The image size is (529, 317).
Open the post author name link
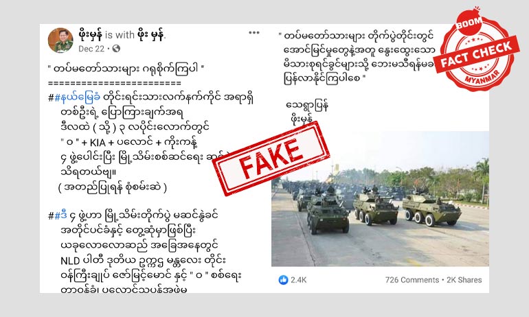coord(90,34)
